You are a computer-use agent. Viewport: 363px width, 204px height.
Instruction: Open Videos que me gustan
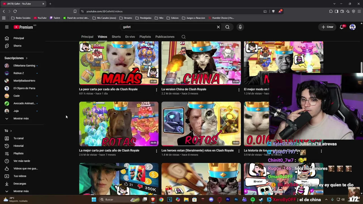(22, 169)
